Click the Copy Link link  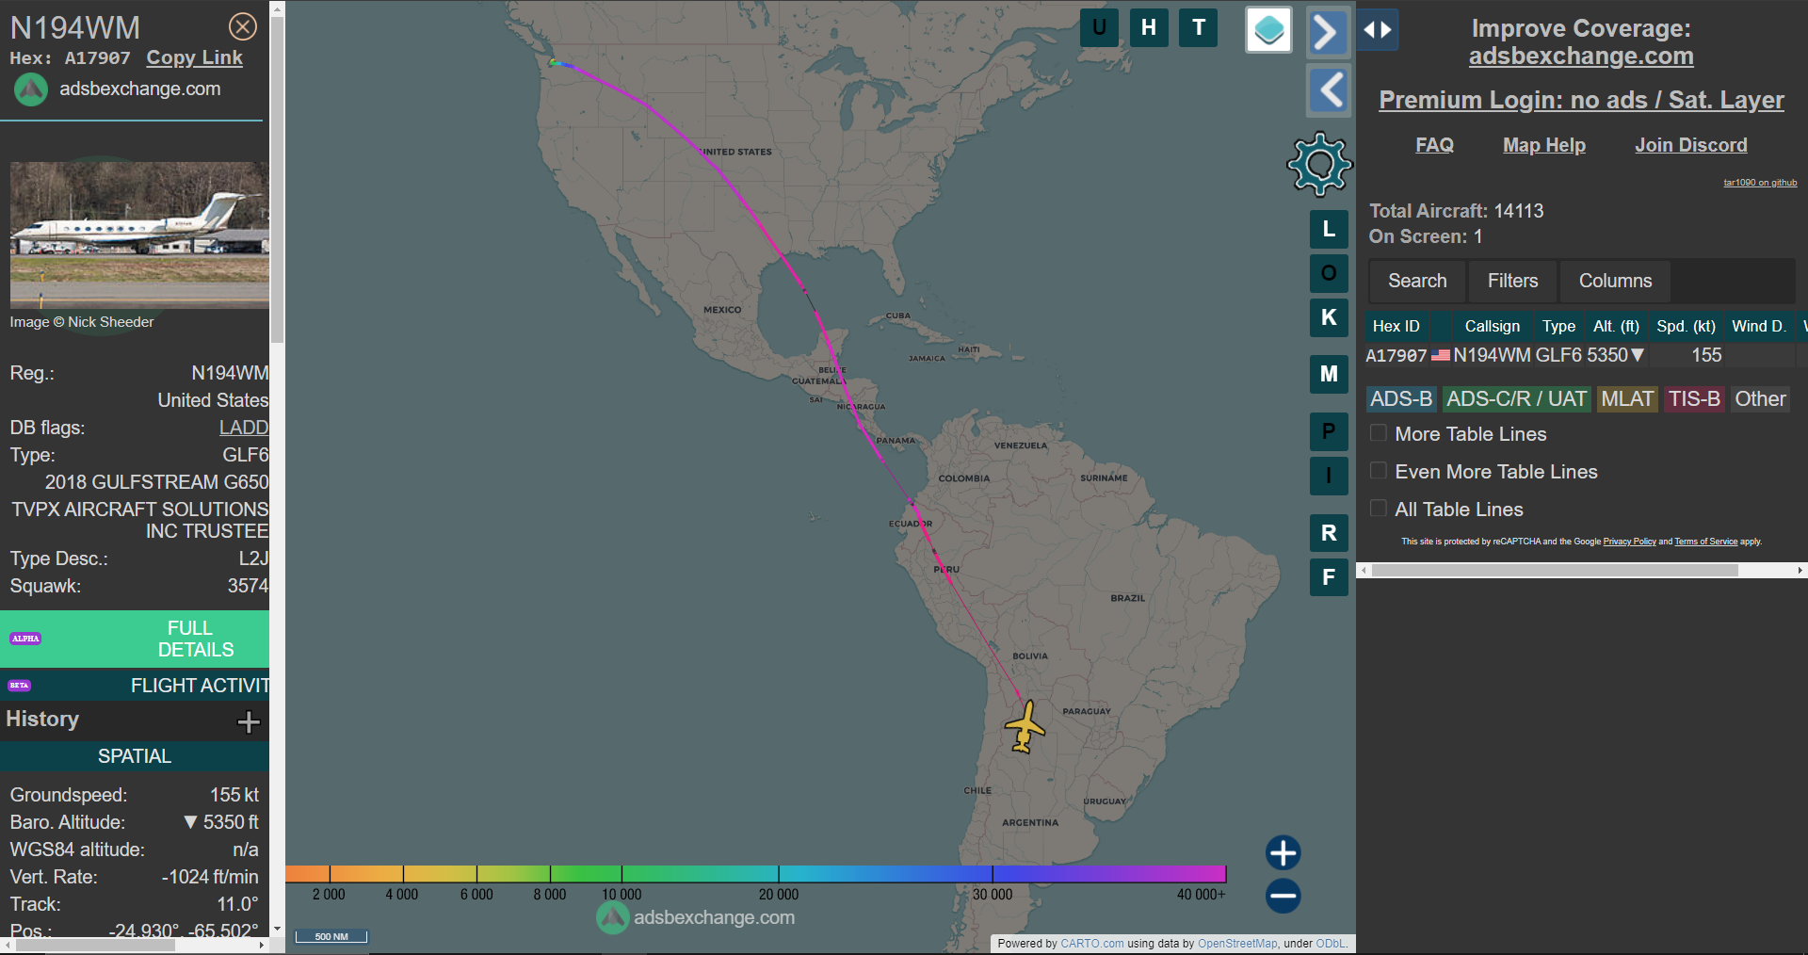pyautogui.click(x=194, y=57)
